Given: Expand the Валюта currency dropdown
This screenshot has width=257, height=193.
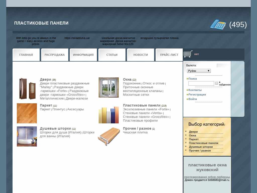Looking at the screenshot, I should pos(199,71).
